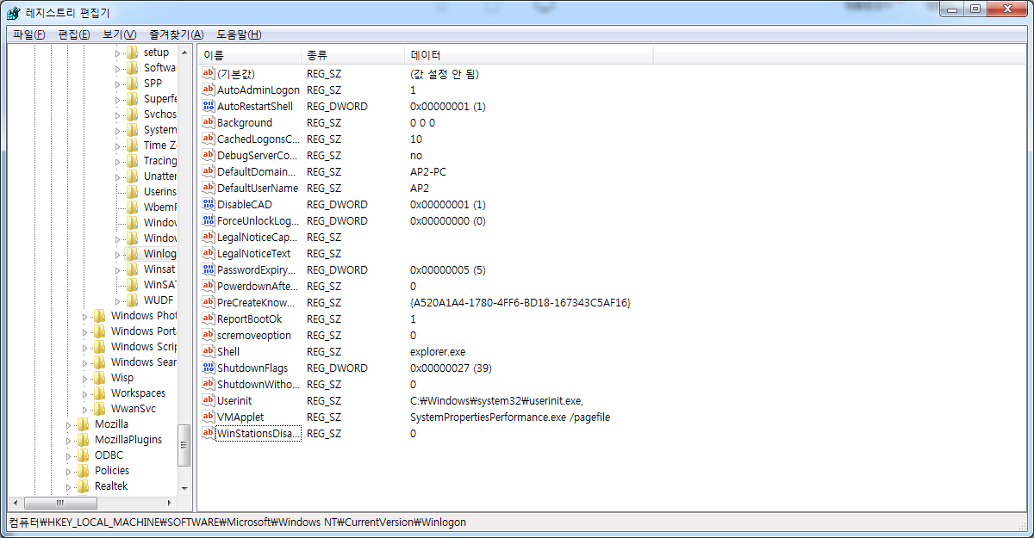Click the AutoRestartShell DWORD value icon
This screenshot has width=1034, height=538.
(208, 106)
